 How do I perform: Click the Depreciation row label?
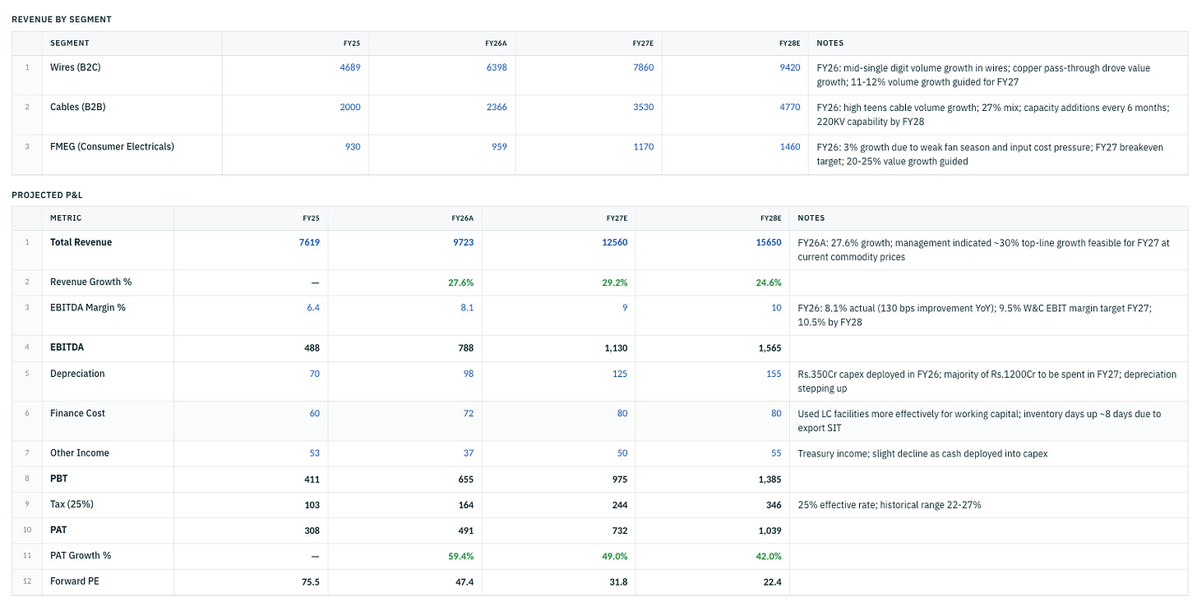point(77,374)
